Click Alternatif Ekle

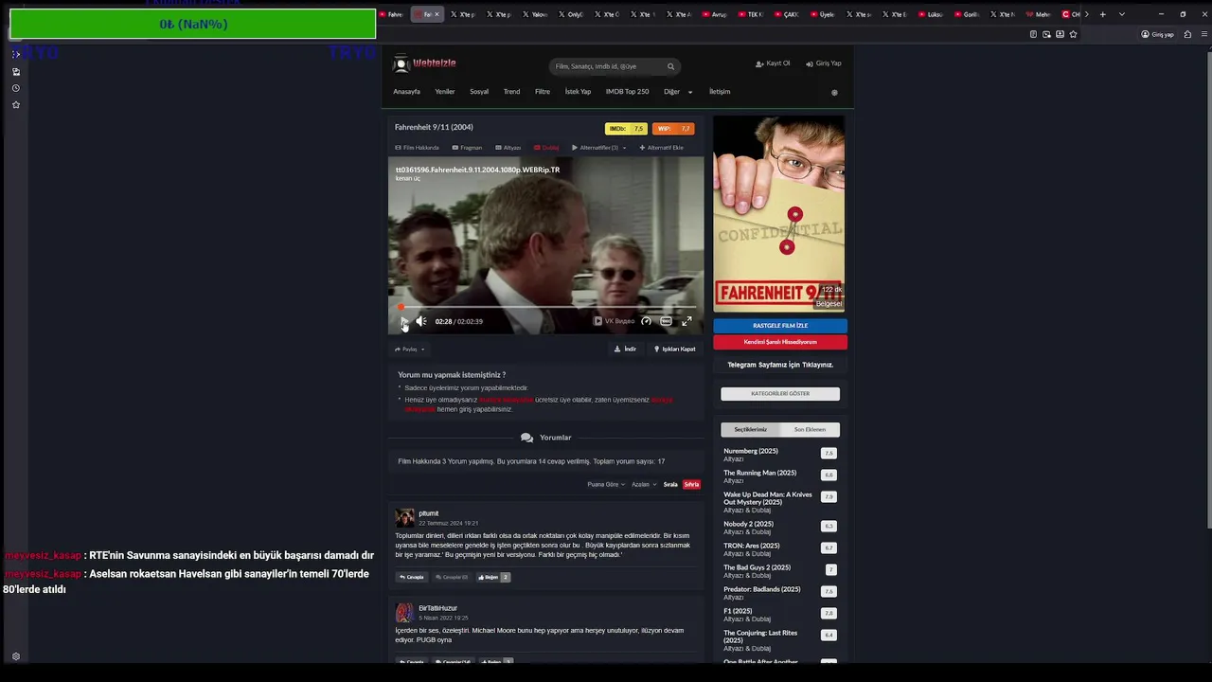pos(661,148)
